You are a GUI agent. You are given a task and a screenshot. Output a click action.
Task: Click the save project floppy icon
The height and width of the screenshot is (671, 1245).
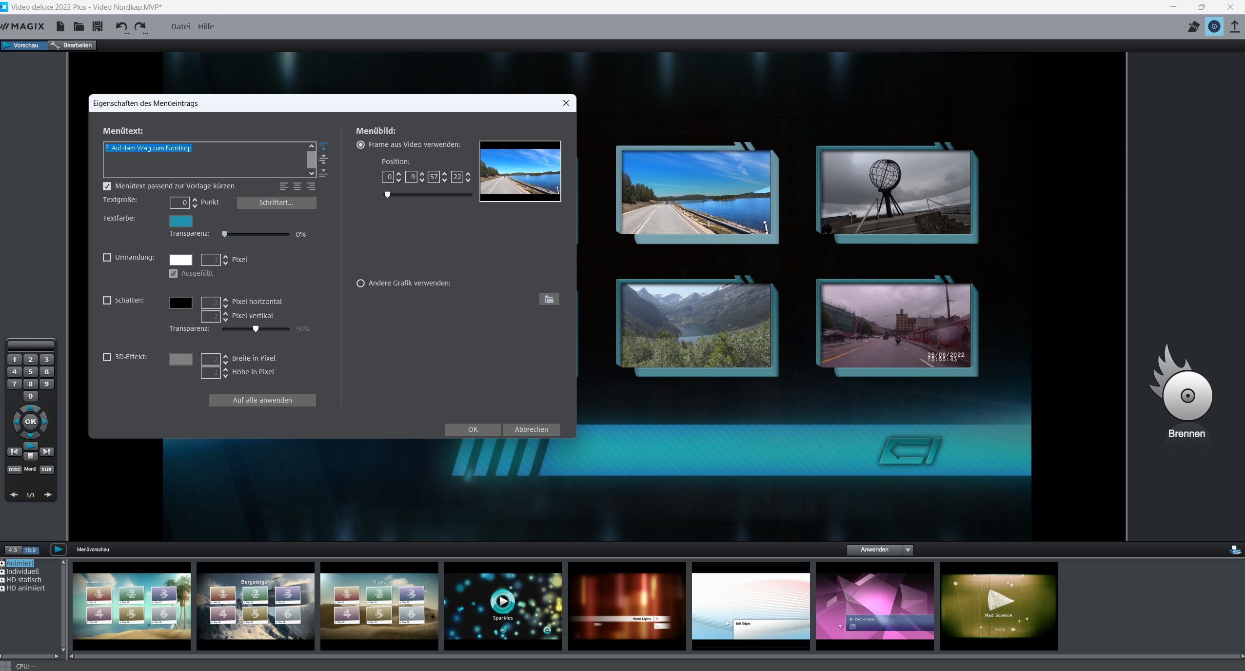(98, 26)
